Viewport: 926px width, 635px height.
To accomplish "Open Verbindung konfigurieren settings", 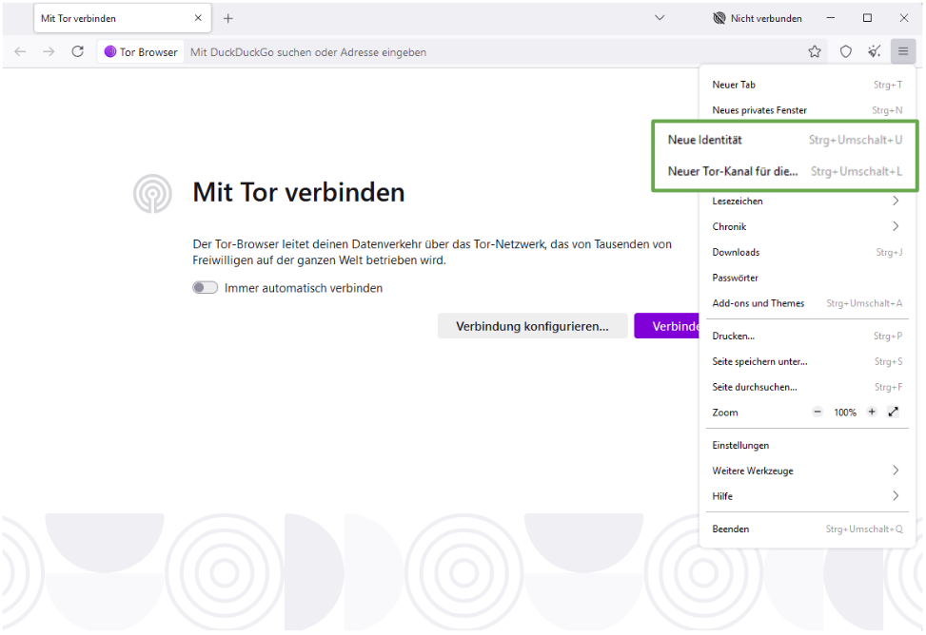I will (x=532, y=325).
